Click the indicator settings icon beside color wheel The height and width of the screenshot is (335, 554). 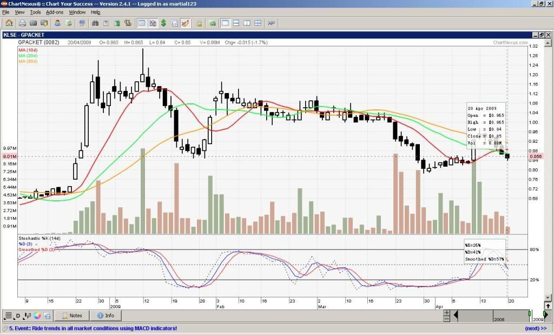pos(47,316)
